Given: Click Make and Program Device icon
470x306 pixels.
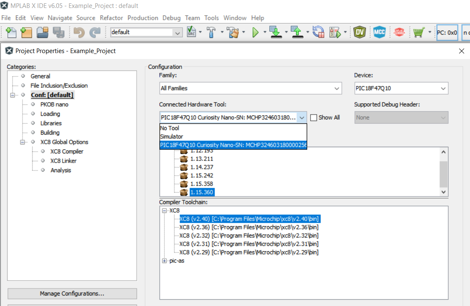Looking at the screenshot, I should (x=275, y=32).
